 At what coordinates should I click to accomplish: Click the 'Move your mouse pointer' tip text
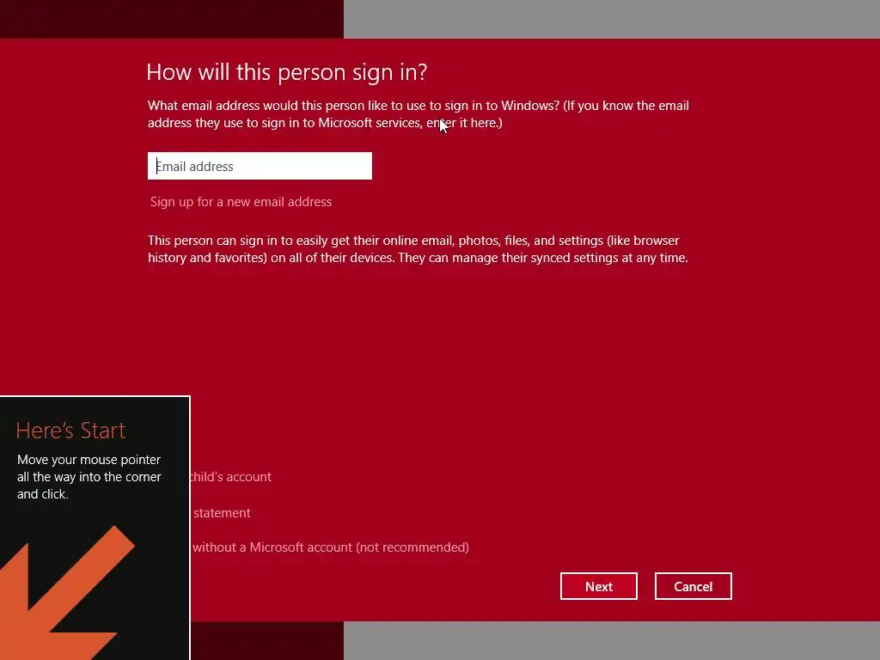[x=89, y=477]
